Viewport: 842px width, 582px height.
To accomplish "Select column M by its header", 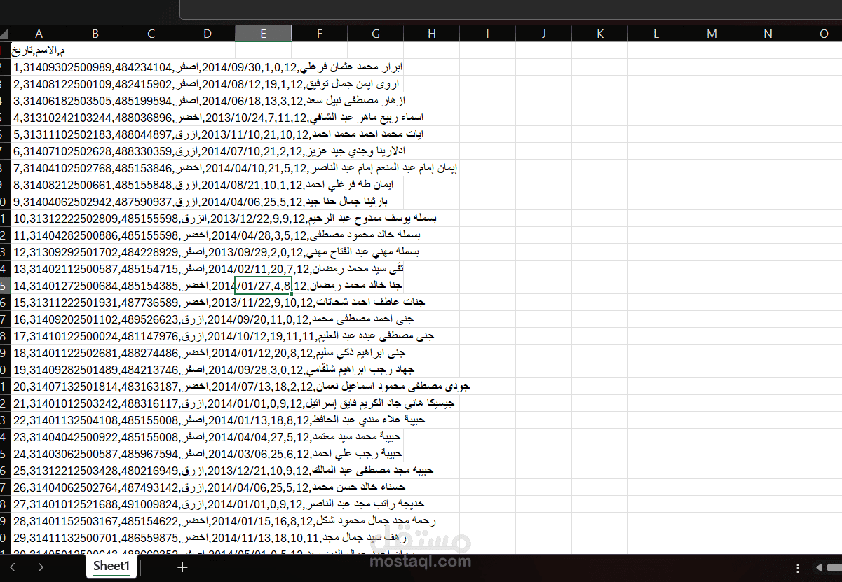I will click(x=712, y=34).
